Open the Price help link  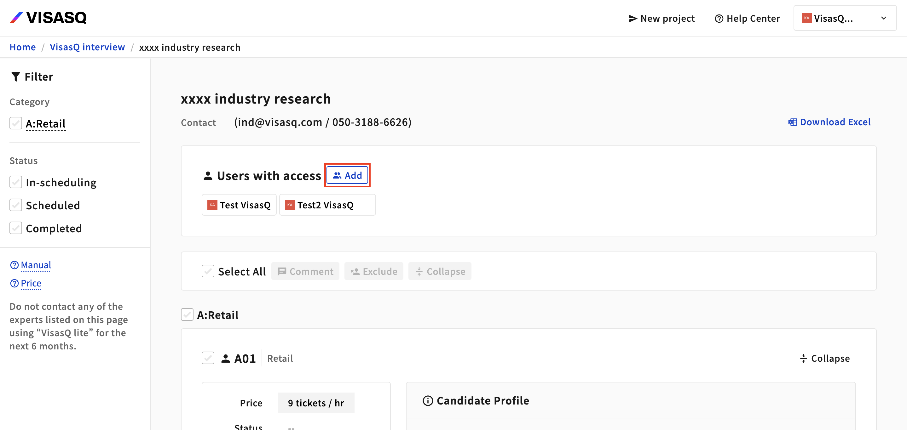point(31,283)
